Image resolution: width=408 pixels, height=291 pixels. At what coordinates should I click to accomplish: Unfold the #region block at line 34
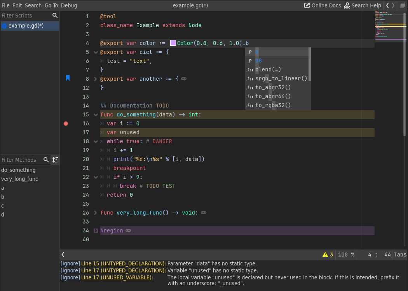tap(96, 231)
